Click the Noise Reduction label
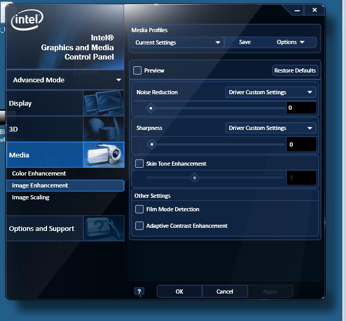 157,92
